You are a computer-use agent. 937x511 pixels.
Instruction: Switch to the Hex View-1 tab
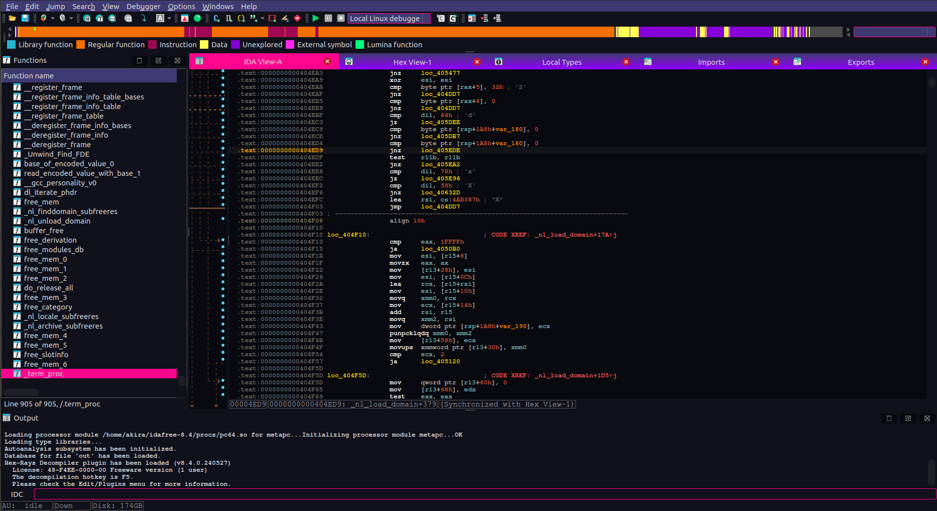tap(412, 62)
